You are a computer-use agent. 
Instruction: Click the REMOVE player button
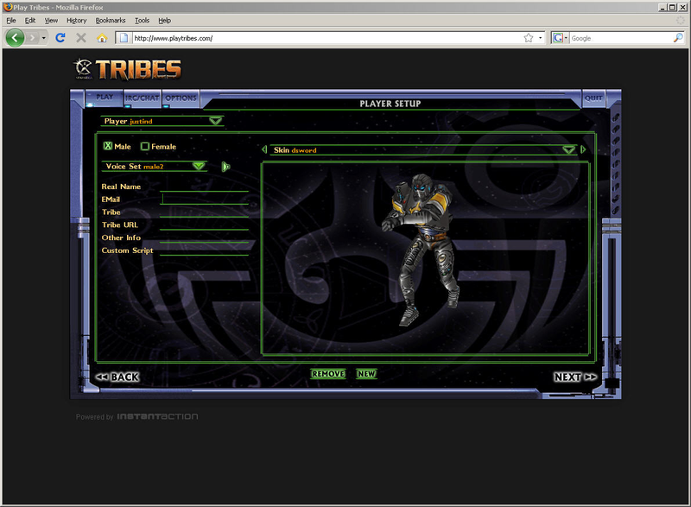(328, 373)
